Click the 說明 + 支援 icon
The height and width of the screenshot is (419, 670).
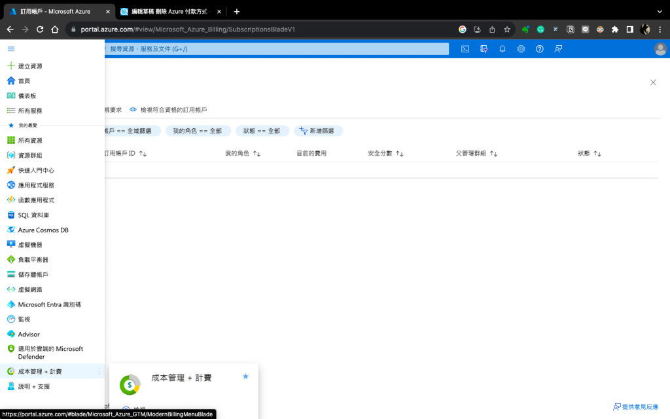11,386
